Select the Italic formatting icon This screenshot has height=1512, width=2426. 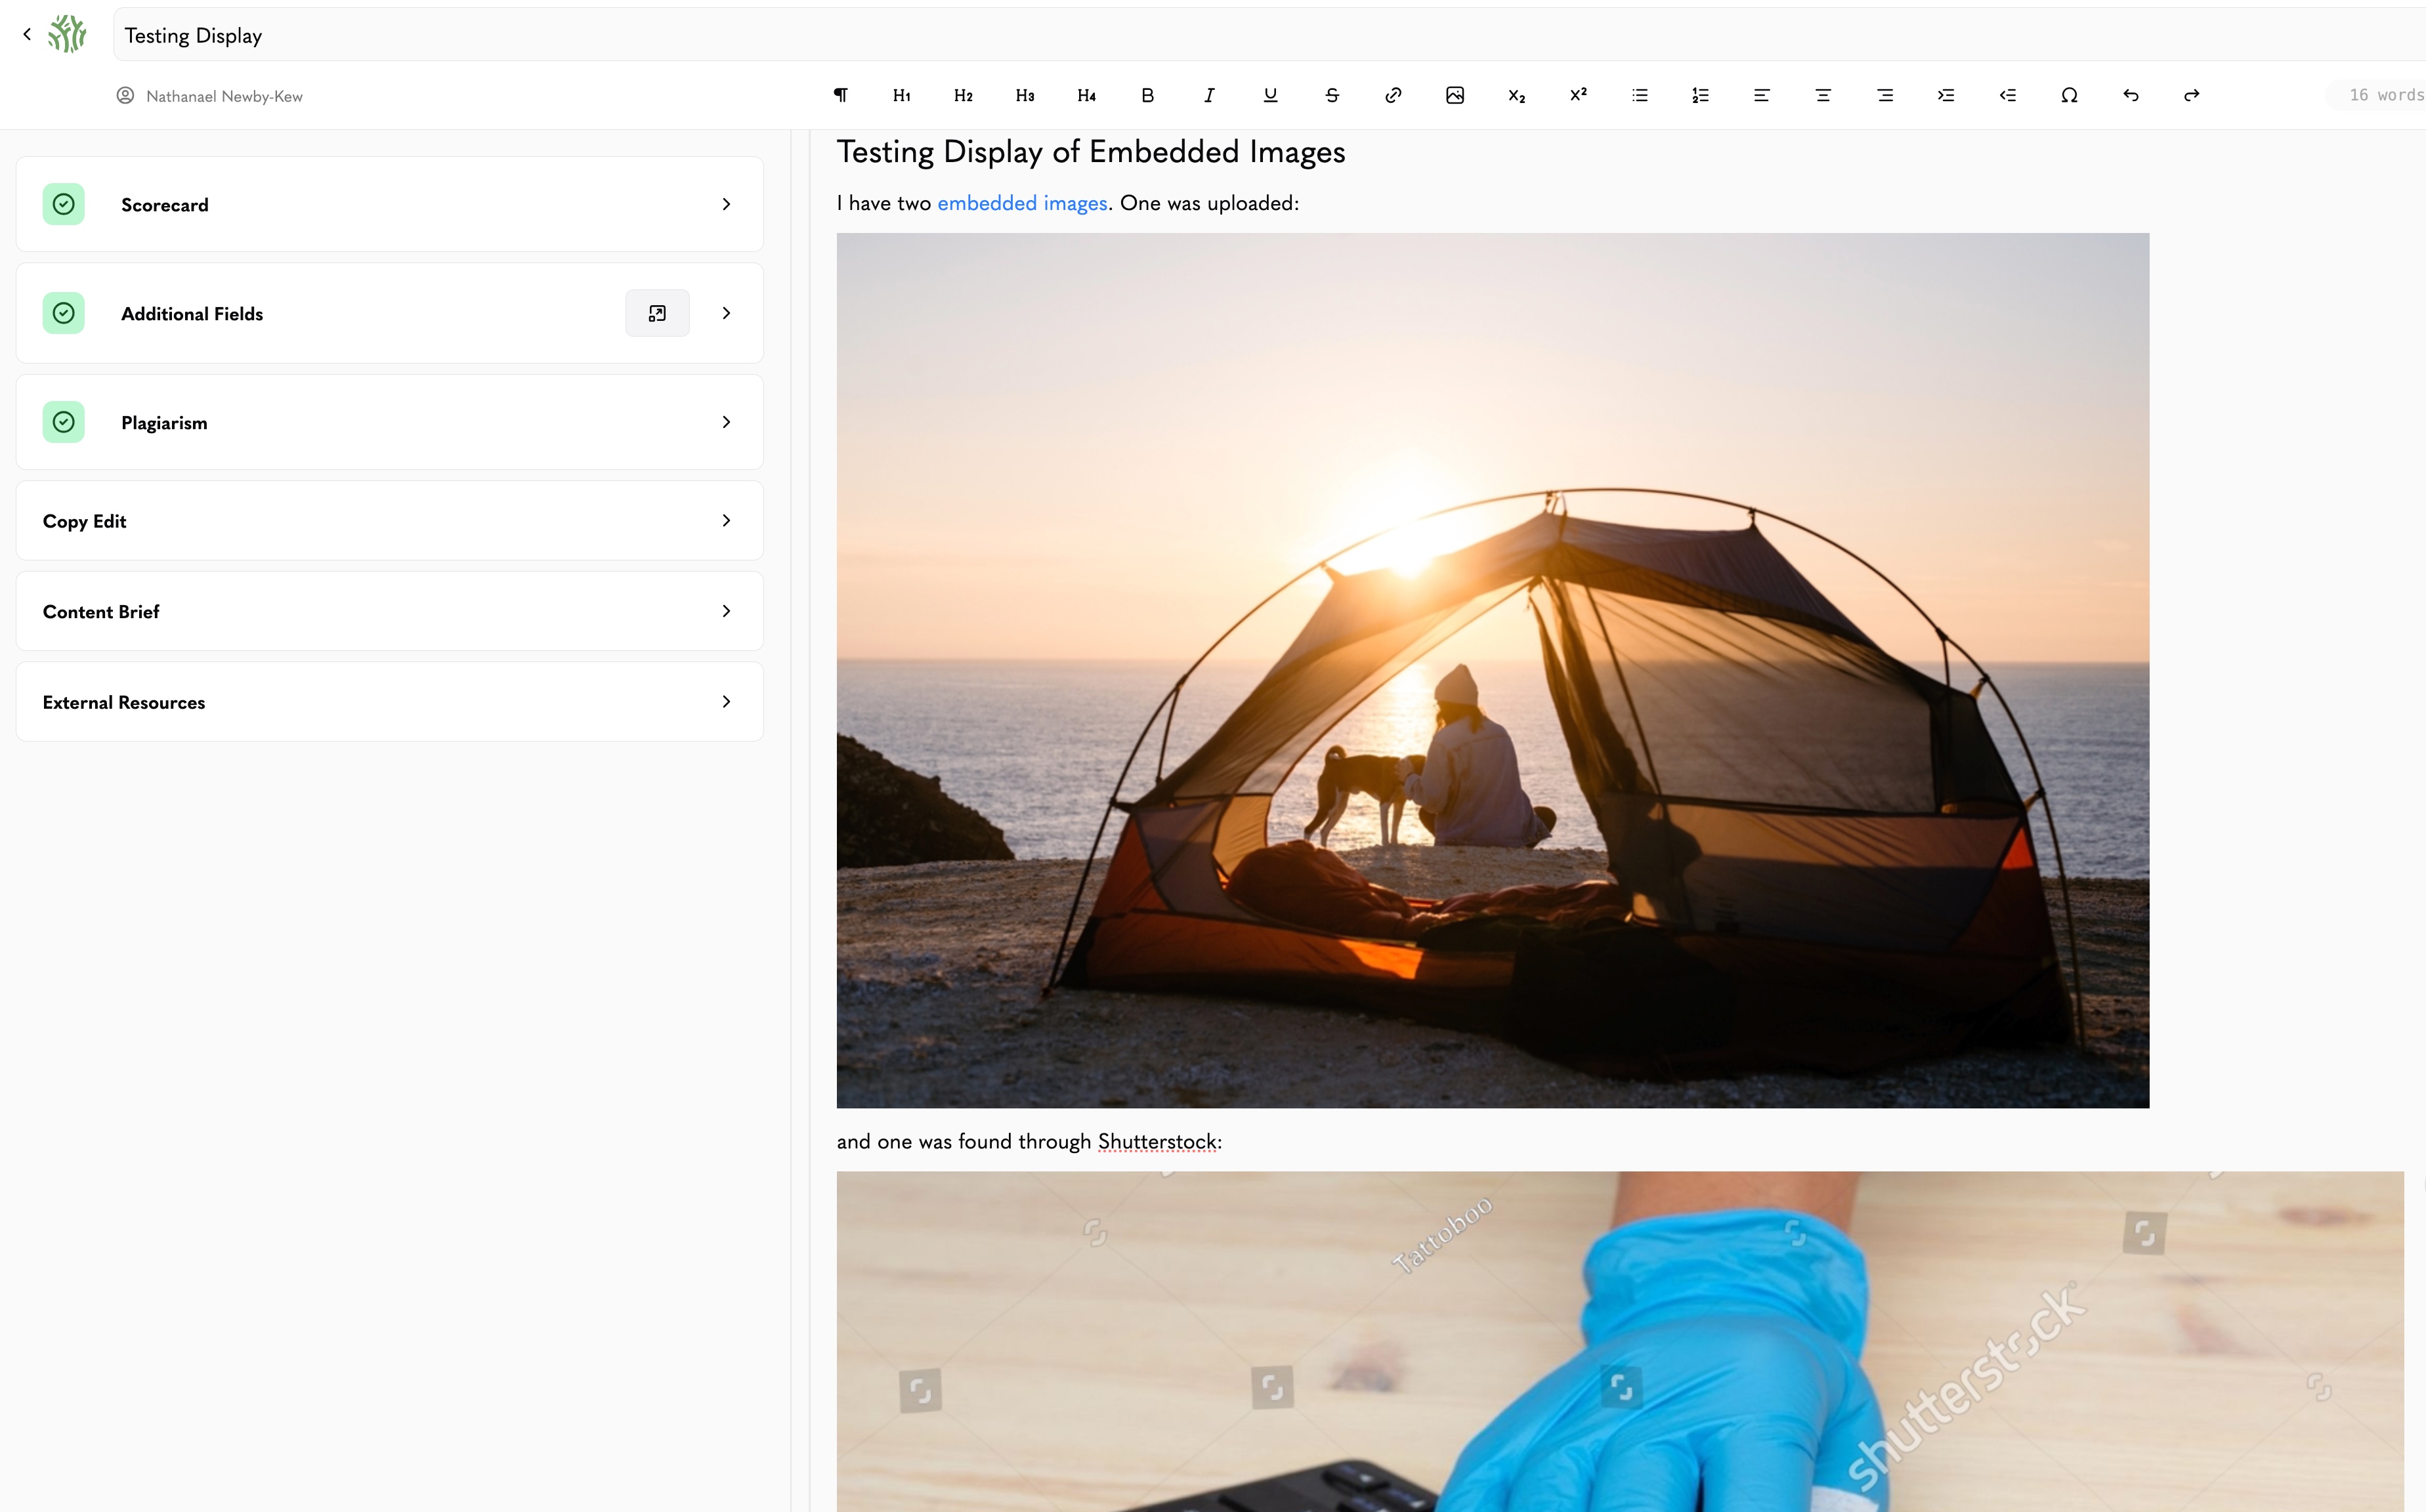pos(1208,95)
